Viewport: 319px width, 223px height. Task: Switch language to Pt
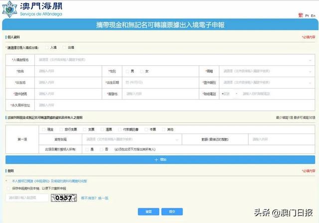click(306, 16)
